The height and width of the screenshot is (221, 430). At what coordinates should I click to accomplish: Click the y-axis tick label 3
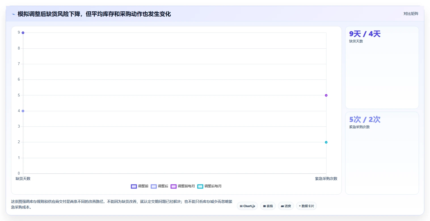point(19,126)
